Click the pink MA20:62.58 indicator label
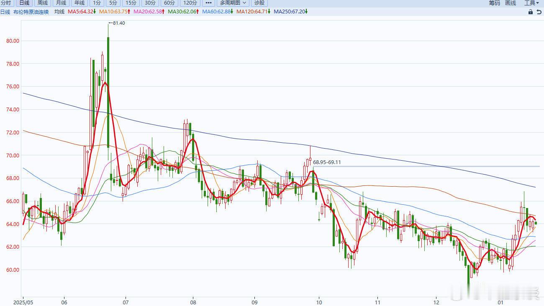This screenshot has width=544, height=306. 149,12
